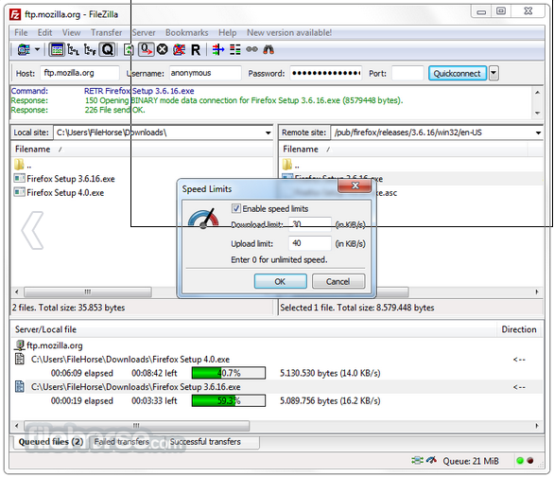The image size is (554, 477).
Task: Click message log scroll up arrow
Action: point(537,93)
